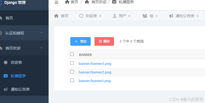This screenshot has height=103, width=205.
Task: Click house icon before 首页欢迎 breadcrumb
Action: (x=87, y=2)
